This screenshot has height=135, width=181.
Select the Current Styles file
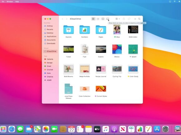[101, 89]
